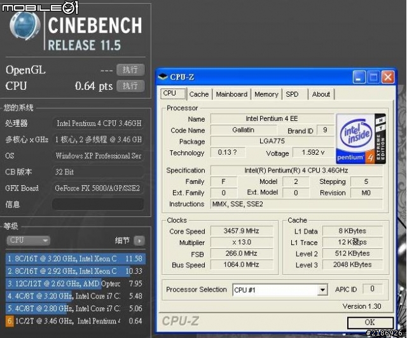Select ranking row 3 AMD Opteron 7.95
The width and height of the screenshot is (407, 338).
click(75, 284)
